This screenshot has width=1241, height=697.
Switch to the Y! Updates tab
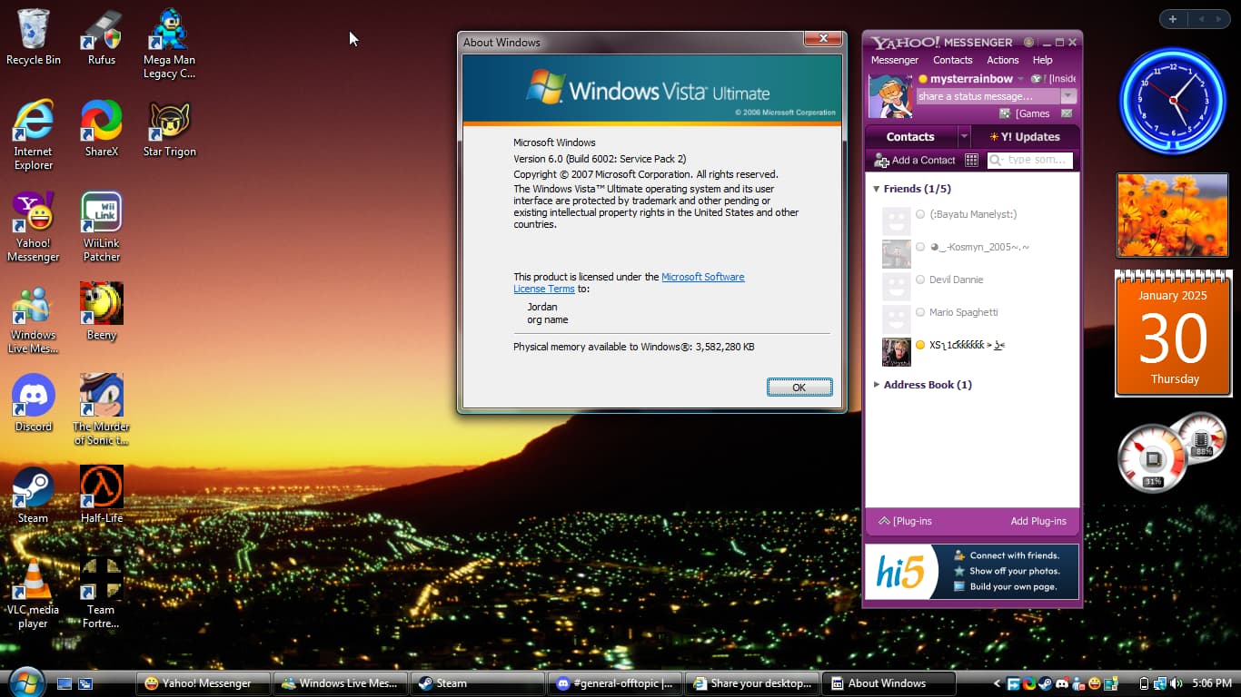coord(1025,137)
